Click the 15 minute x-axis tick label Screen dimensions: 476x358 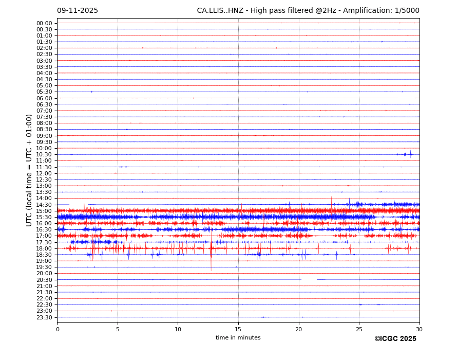pos(238,329)
